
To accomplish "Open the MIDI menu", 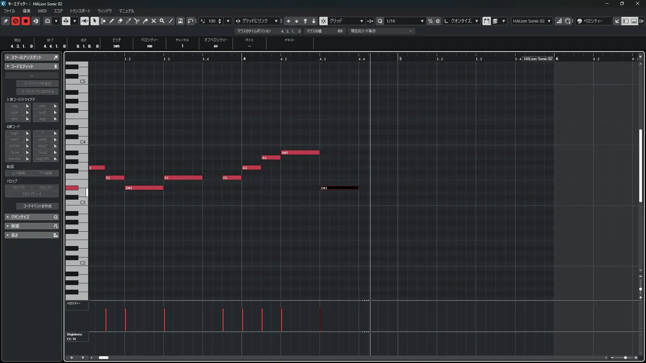I will [x=42, y=11].
